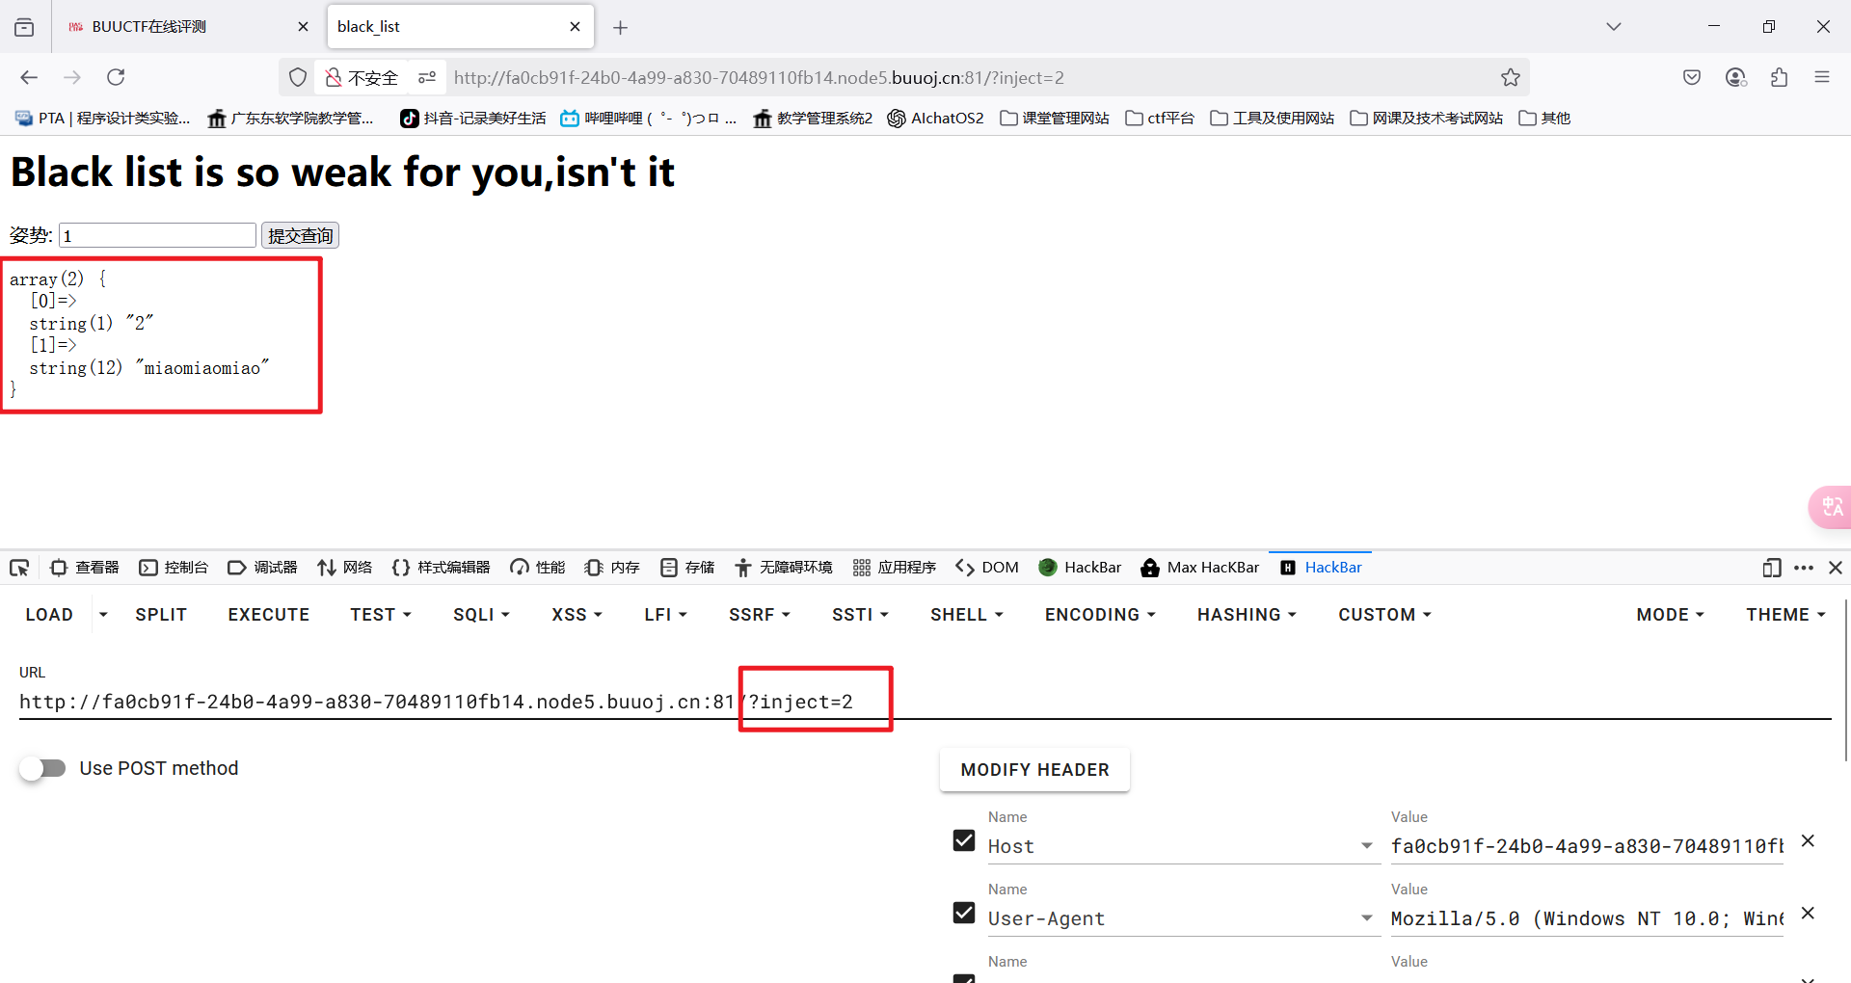Open Firefox extensions puzzle icon

tap(1780, 77)
